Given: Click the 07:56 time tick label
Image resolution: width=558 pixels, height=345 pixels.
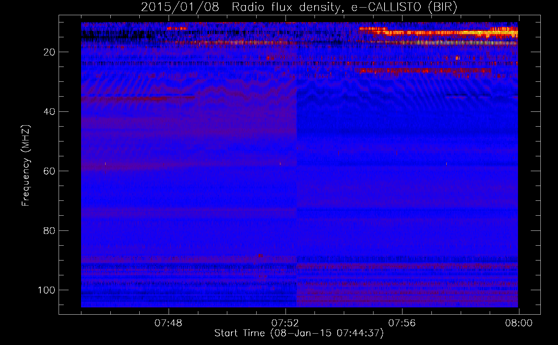Looking at the screenshot, I should [x=402, y=323].
